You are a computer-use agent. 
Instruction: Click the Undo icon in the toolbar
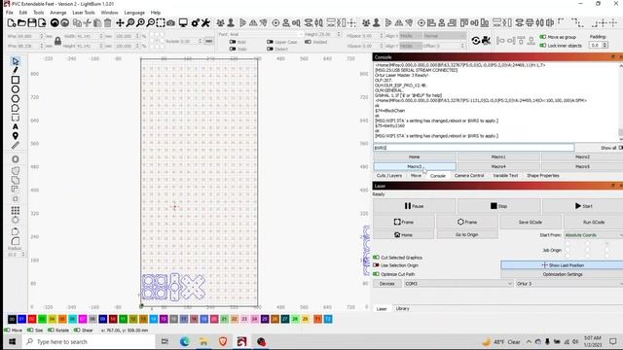pos(55,23)
